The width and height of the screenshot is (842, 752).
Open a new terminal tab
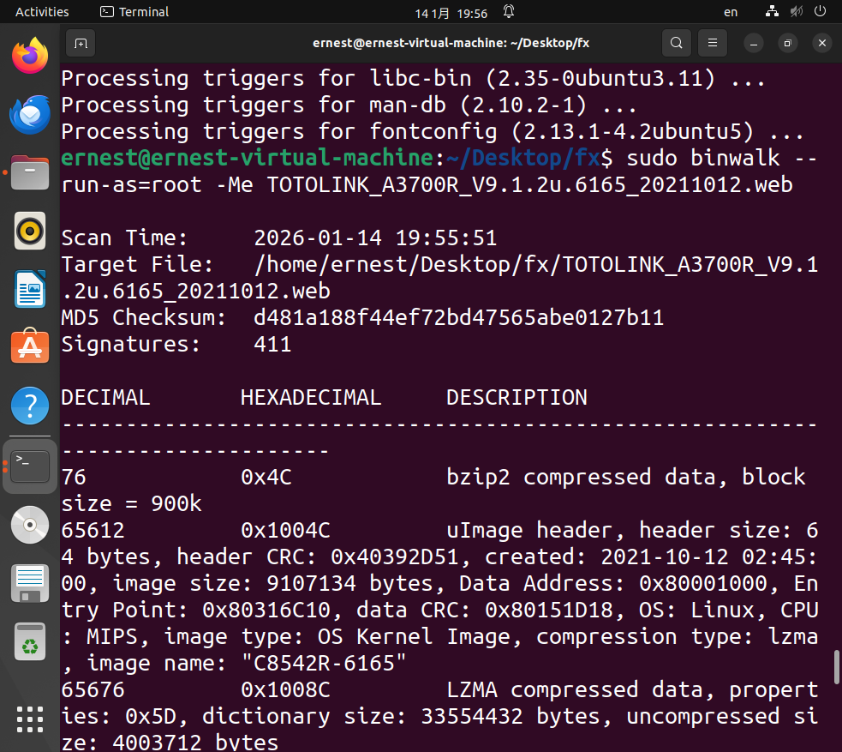[x=80, y=42]
